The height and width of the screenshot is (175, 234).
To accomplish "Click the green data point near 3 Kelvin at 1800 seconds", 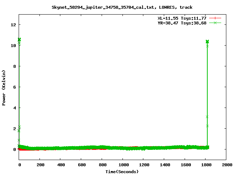I will pos(207,117).
